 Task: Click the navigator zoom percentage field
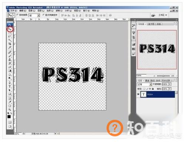point(141,75)
